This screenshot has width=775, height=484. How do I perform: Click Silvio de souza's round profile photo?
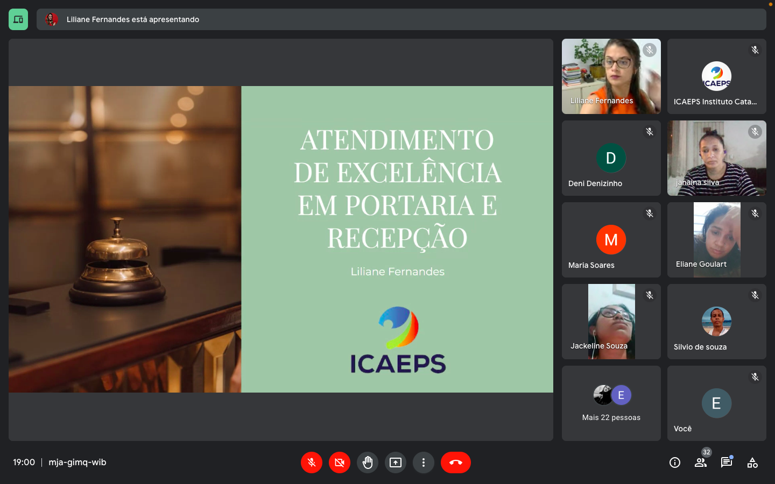coord(717,322)
